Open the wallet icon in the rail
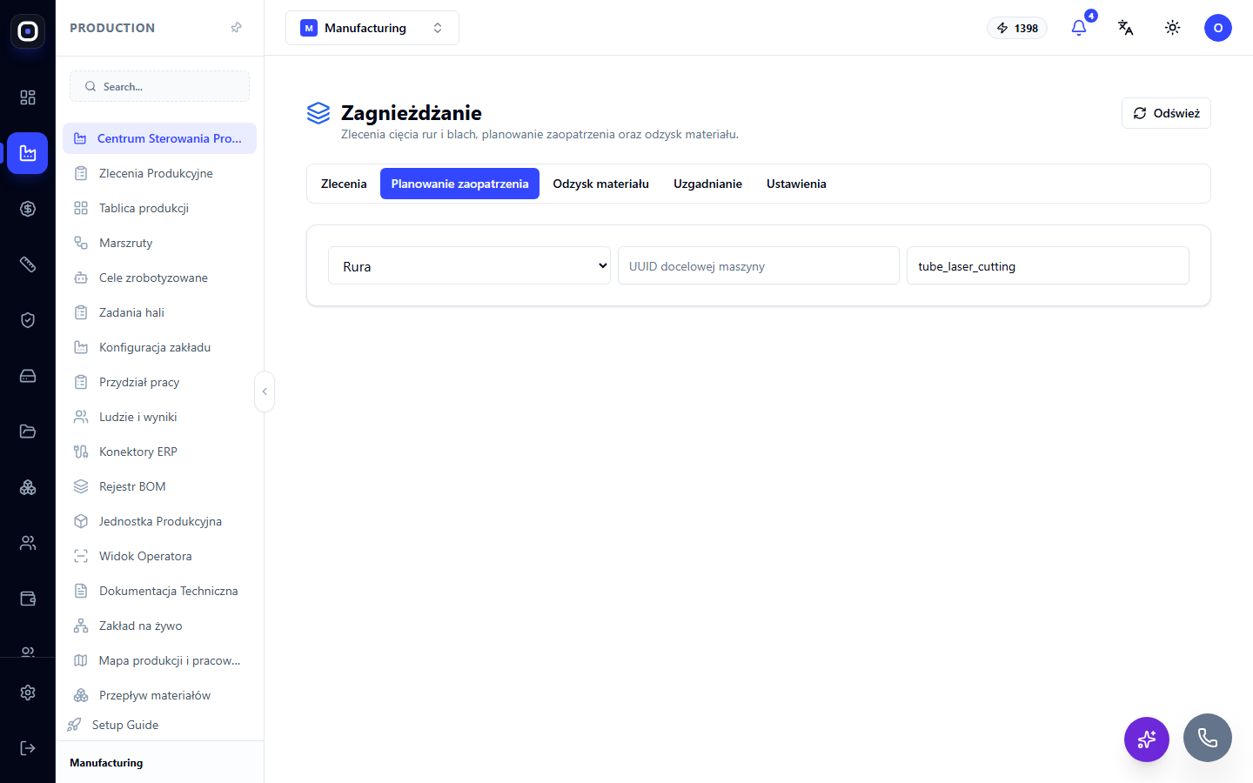1253x783 pixels. [28, 599]
